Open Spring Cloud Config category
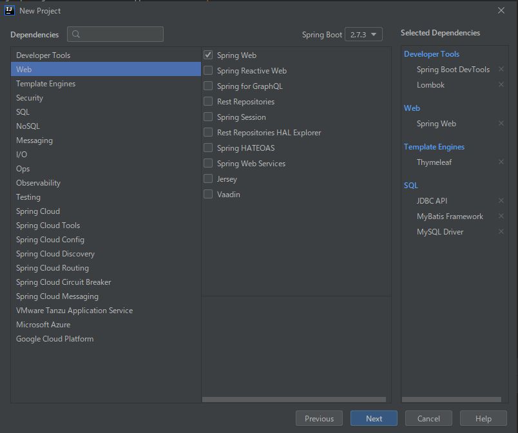Screen dimensions: 518x433 pyautogui.click(x=106, y=240)
